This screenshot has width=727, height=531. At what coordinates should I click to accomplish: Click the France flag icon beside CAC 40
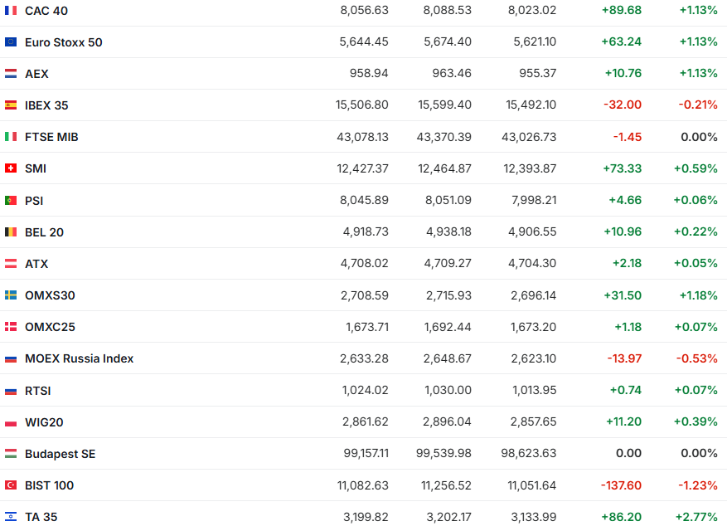tap(11, 11)
